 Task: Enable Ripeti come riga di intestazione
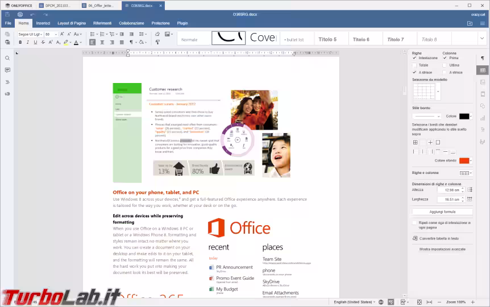pyautogui.click(x=414, y=223)
